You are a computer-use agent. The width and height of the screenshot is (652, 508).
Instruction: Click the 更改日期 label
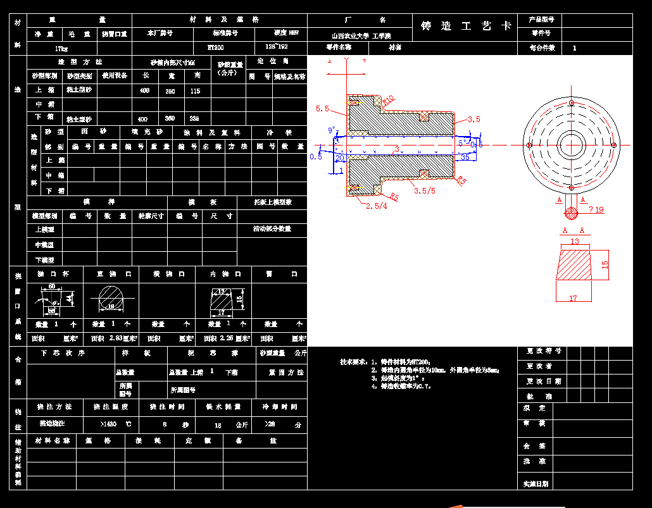pyautogui.click(x=544, y=381)
